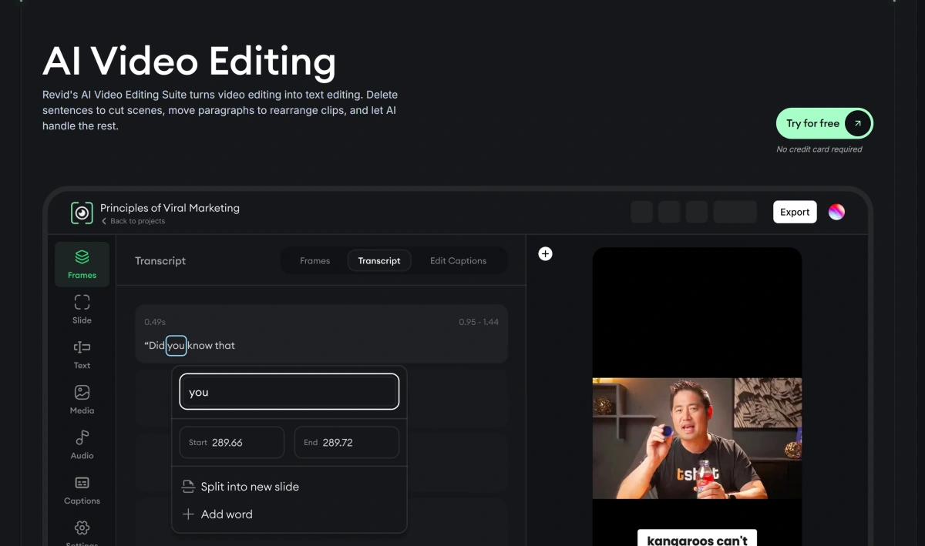Click the No credit card required note
The width and height of the screenshot is (925, 546).
pos(819,149)
